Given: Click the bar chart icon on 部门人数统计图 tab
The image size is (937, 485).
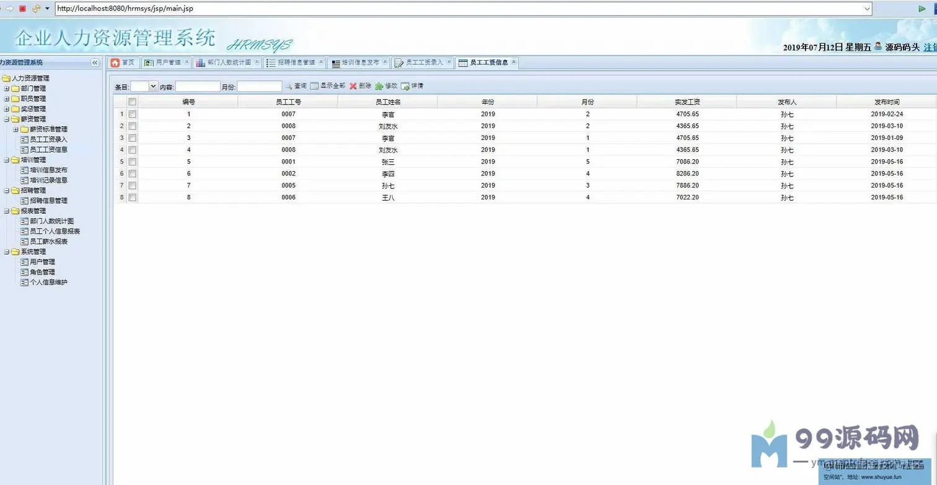Looking at the screenshot, I should (201, 63).
